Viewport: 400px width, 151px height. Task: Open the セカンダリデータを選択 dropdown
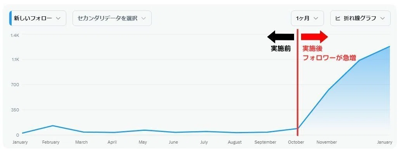click(112, 18)
